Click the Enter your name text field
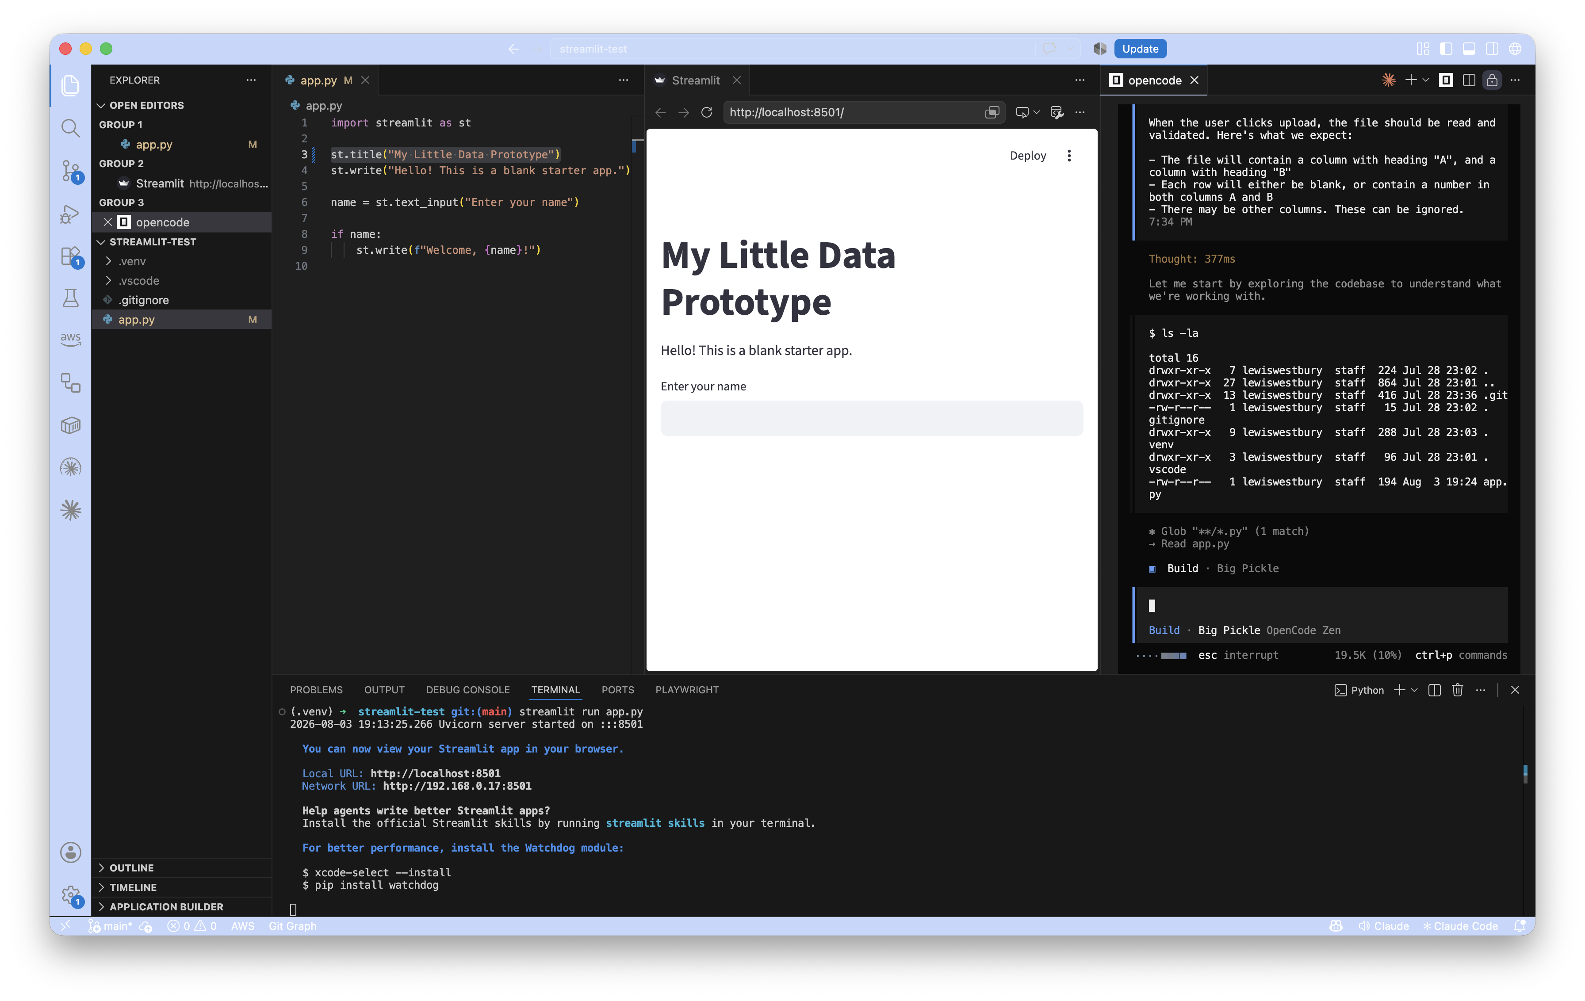This screenshot has width=1585, height=1001. click(872, 419)
